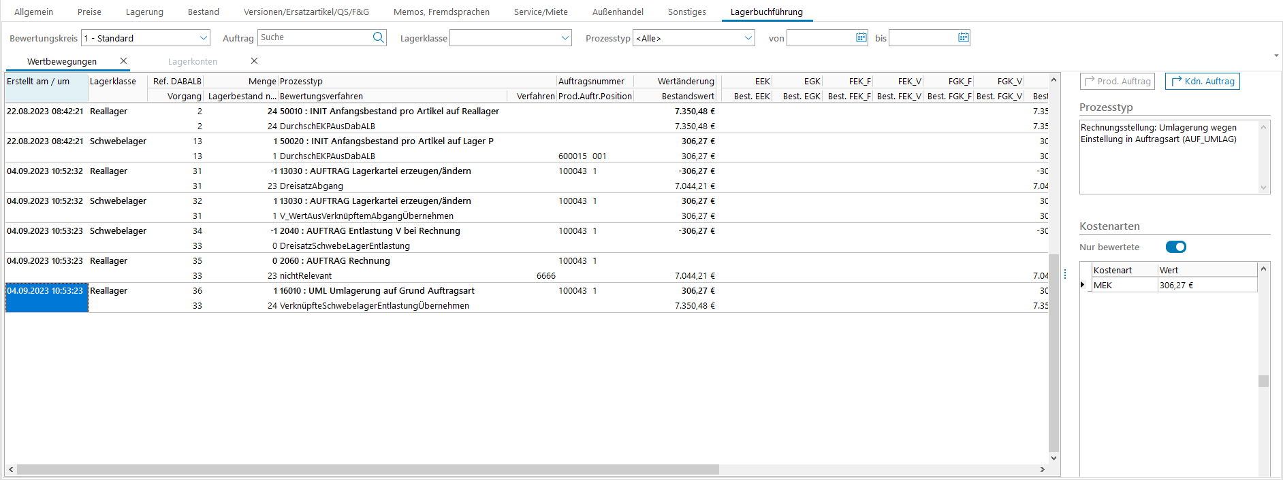Expand the Bewertungskreis dropdown
Viewport: 1283px width, 480px height.
point(203,38)
